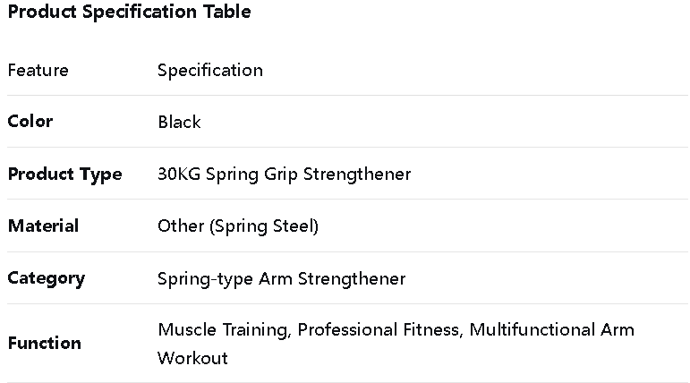Click the Black color value
The height and width of the screenshot is (383, 690).
click(179, 122)
